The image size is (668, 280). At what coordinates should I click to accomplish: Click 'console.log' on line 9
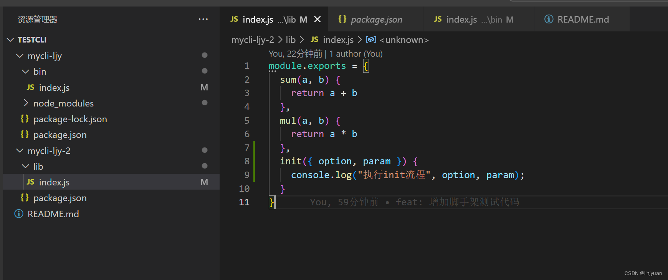point(321,175)
